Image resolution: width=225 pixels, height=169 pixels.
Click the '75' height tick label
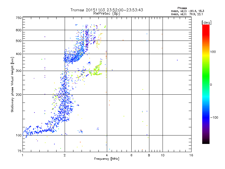20,151
